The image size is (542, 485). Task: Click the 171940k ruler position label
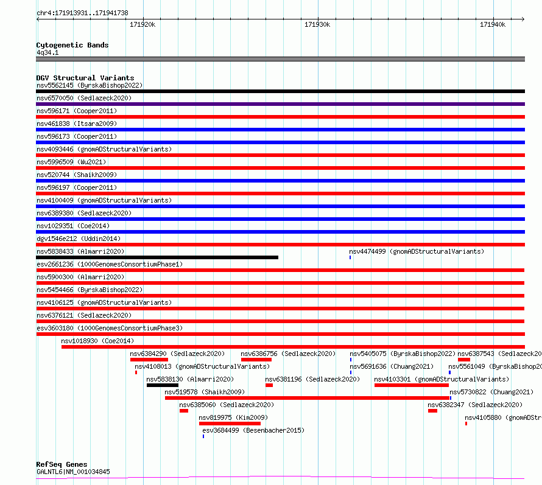(493, 24)
